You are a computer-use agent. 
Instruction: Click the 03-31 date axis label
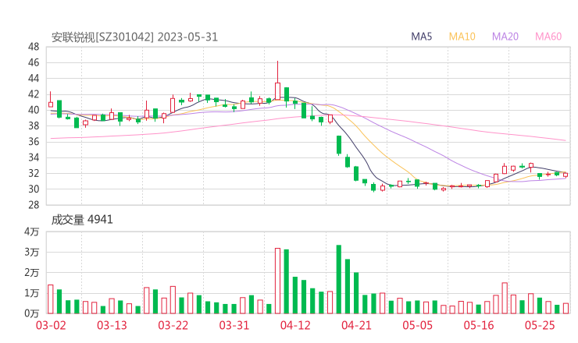point(234,325)
